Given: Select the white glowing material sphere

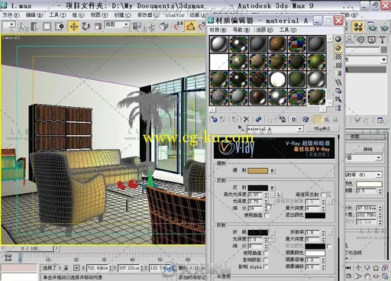Looking at the screenshot, I should point(277,79).
